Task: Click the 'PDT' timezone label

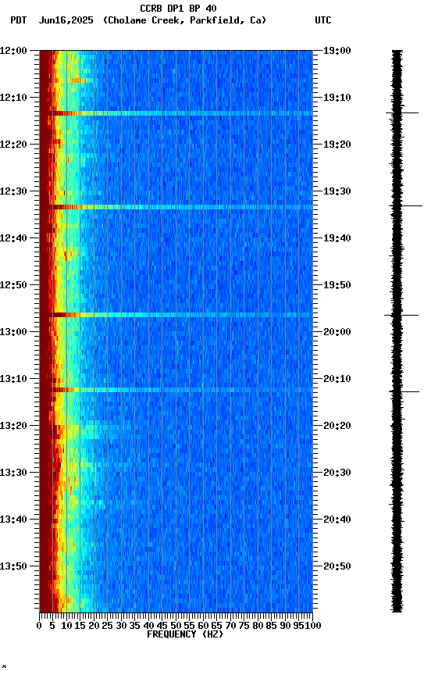Action: point(19,20)
